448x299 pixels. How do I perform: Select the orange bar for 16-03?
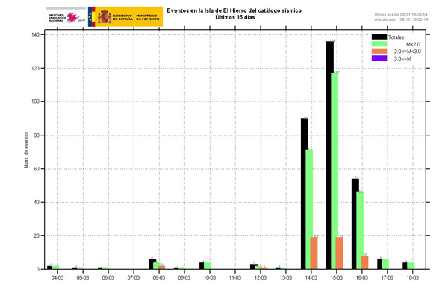(364, 262)
